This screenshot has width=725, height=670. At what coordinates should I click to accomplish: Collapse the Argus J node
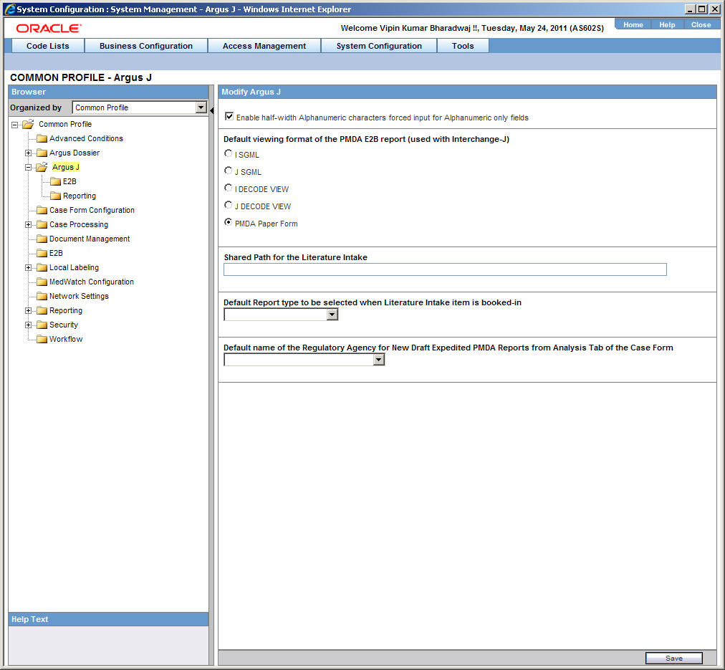click(28, 168)
